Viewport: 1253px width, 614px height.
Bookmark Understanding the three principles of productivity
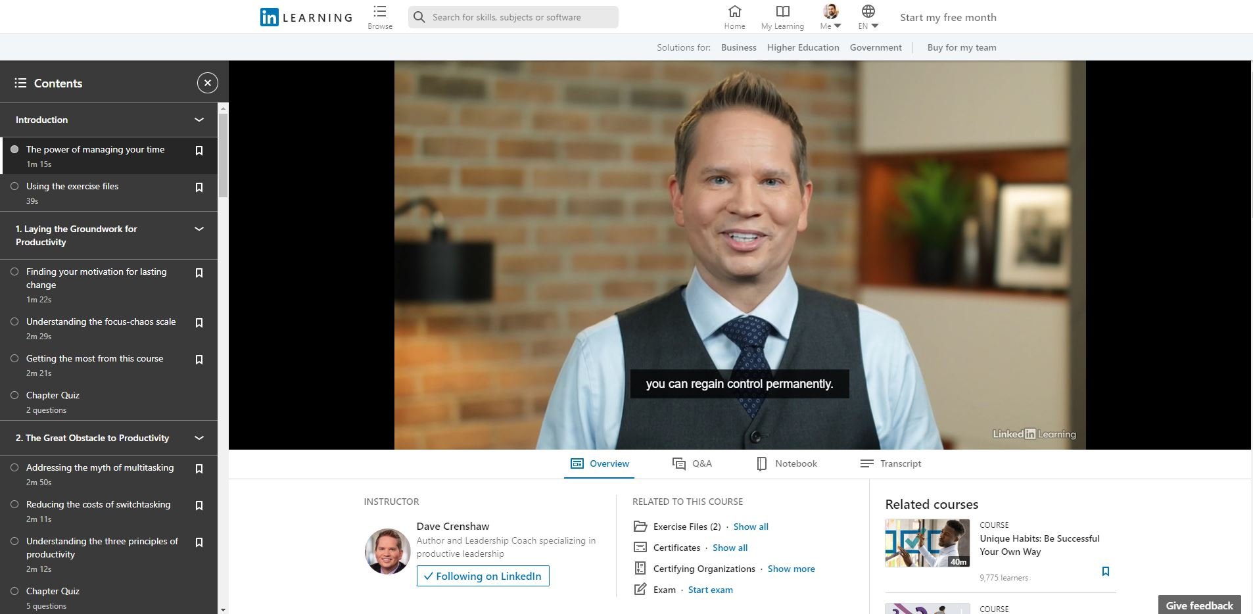coord(199,542)
